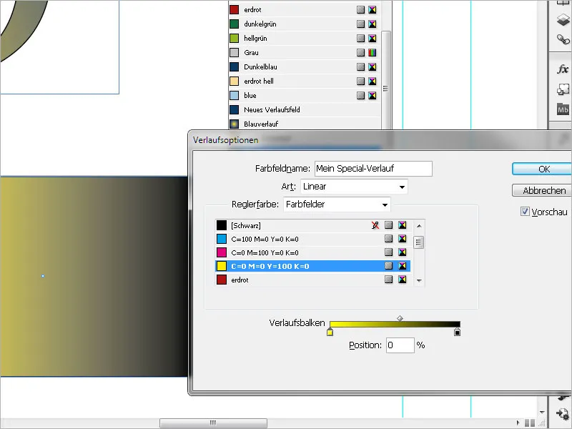The height and width of the screenshot is (429, 572).
Task: Click CMYK mode icon in dialog erdrot row
Action: point(403,280)
